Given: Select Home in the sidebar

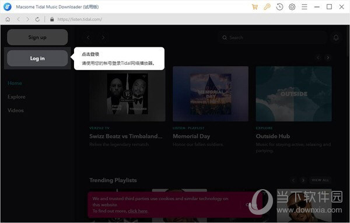Looking at the screenshot, I should (15, 83).
